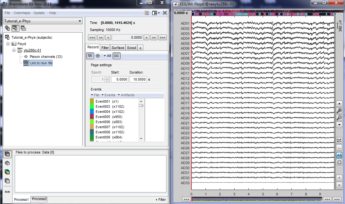Open the Filter option at bottom of Process panel
345x204 pixels.
[161, 200]
